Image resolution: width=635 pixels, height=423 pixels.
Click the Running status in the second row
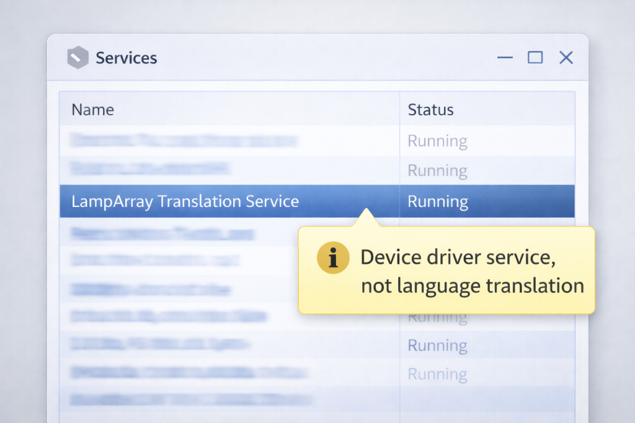tap(437, 170)
